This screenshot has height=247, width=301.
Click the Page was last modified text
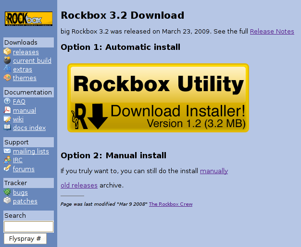[x=104, y=204]
